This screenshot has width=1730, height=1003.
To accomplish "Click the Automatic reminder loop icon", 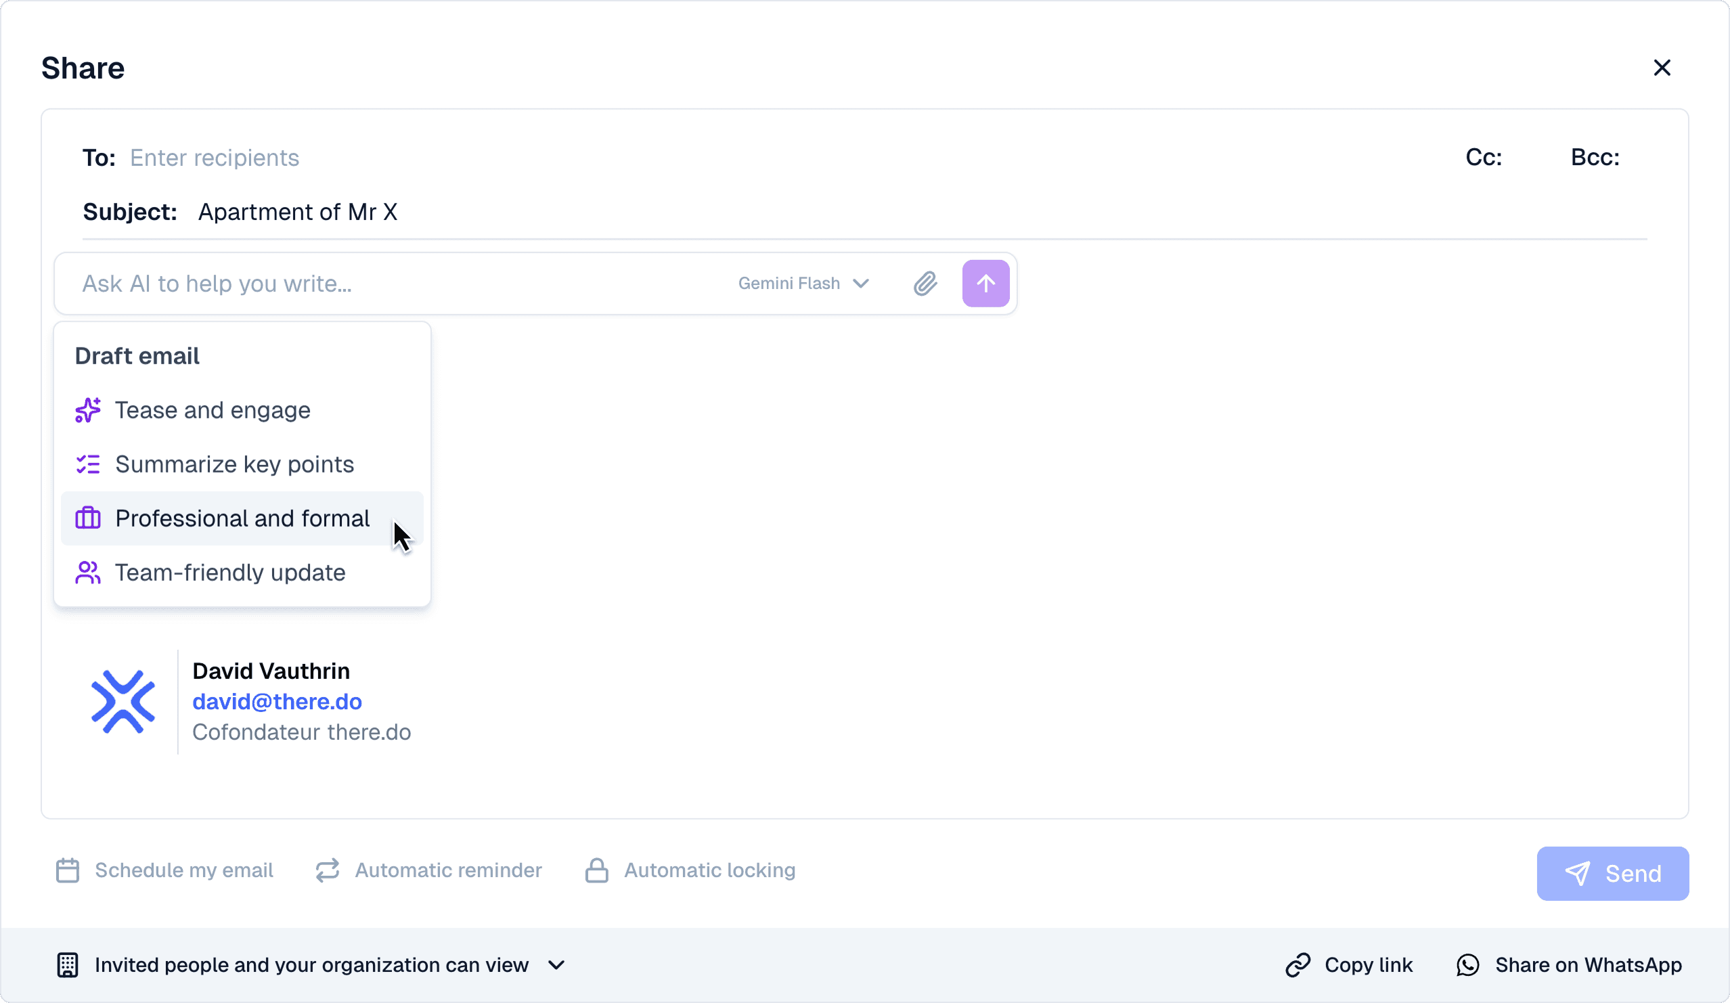I will click(328, 870).
